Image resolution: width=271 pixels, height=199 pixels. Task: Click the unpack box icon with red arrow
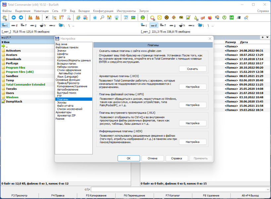coord(37,18)
